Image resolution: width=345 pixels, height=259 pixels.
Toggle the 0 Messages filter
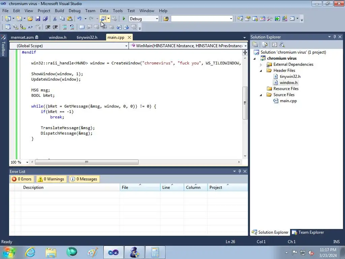click(84, 179)
